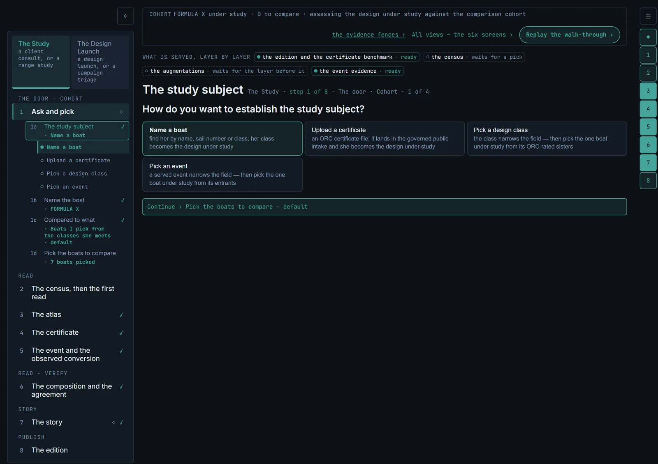The height and width of the screenshot is (464, 658).
Task: Jump to step 7 in the right rail
Action: [x=648, y=163]
